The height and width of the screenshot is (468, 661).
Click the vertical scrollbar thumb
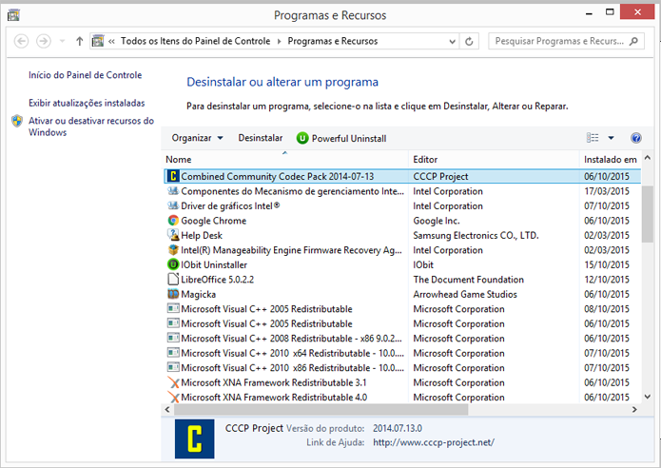[x=647, y=214]
